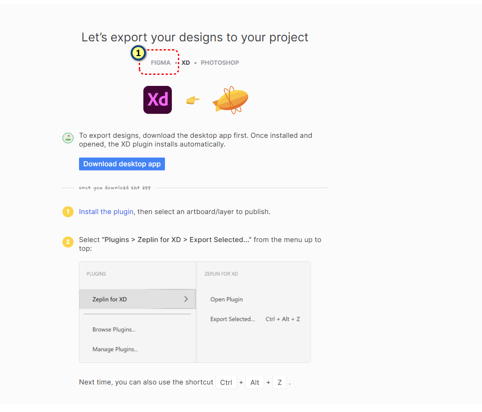Click Open Plugin in the submenu
This screenshot has width=482, height=412.
coord(227,299)
